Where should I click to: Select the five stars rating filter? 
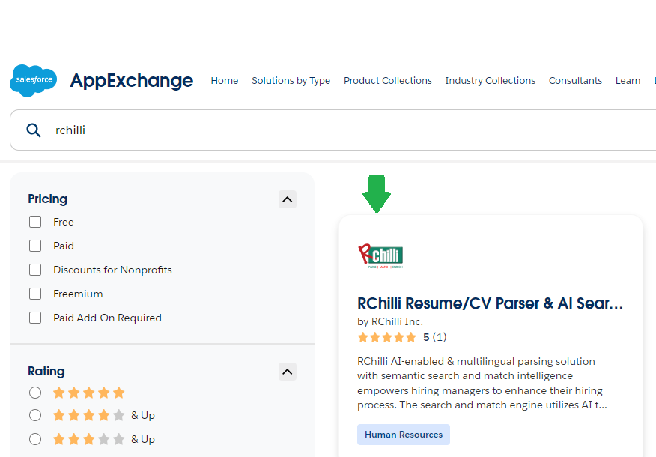point(35,393)
